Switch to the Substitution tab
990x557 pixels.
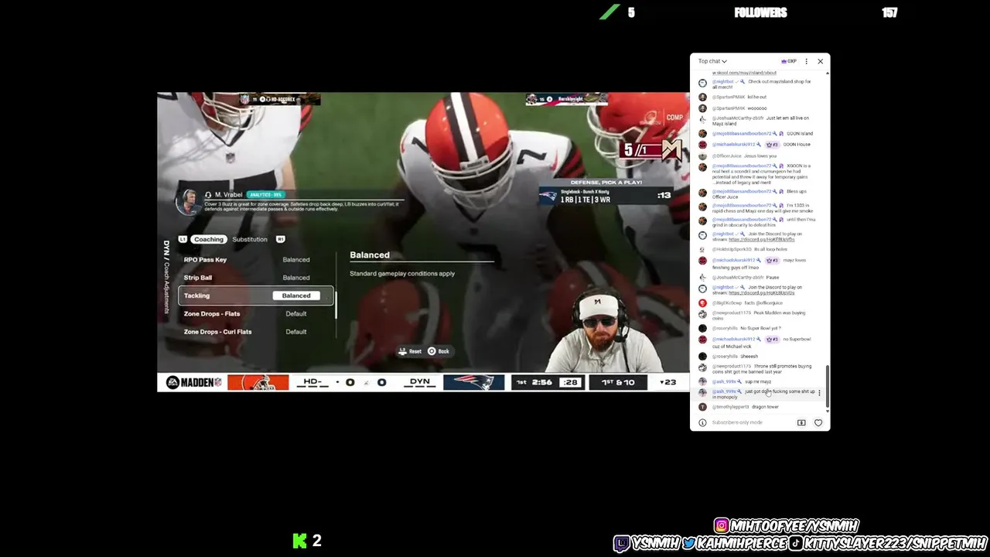coord(250,239)
